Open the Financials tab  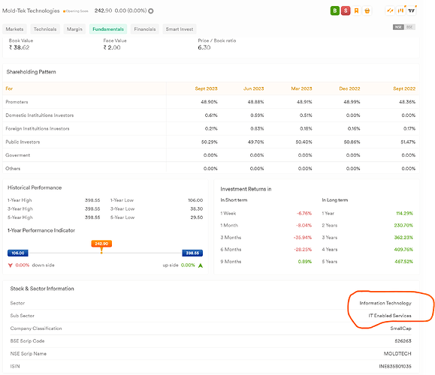pyautogui.click(x=144, y=29)
